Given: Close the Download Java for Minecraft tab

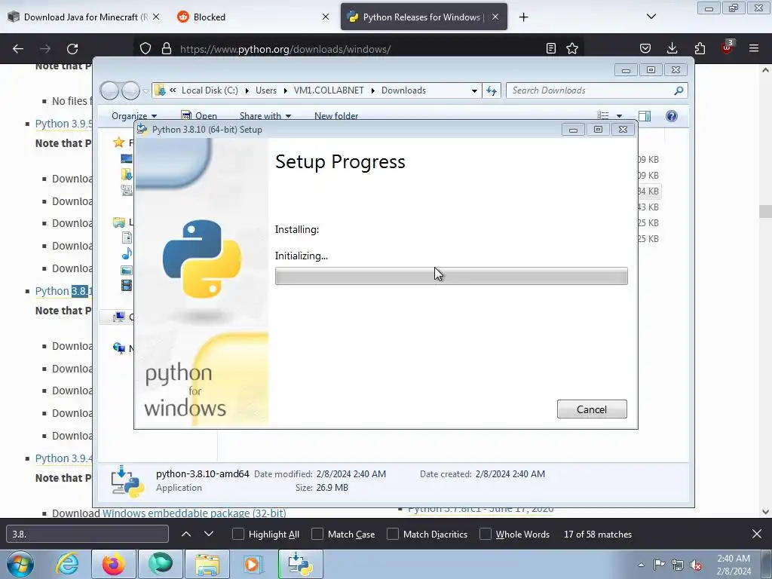Looking at the screenshot, I should [155, 17].
